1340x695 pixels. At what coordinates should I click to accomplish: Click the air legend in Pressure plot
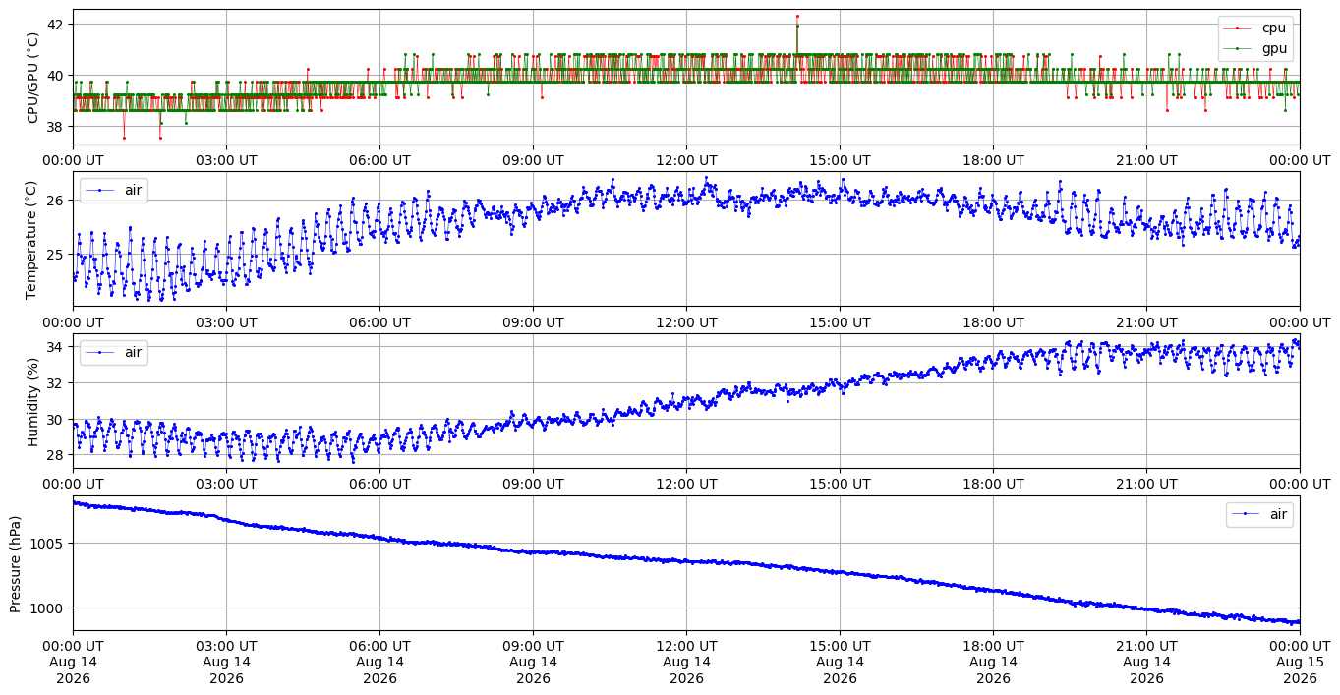pyautogui.click(x=1258, y=514)
